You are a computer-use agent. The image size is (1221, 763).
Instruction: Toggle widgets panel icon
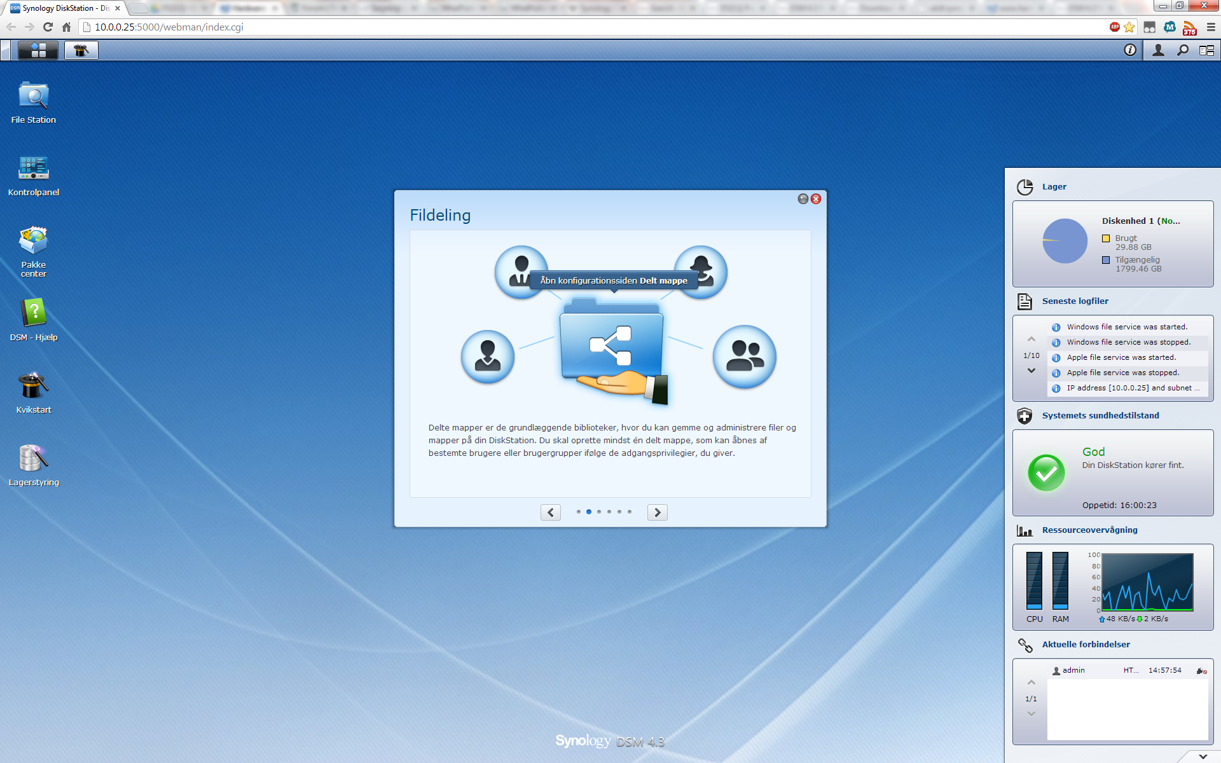(1206, 50)
